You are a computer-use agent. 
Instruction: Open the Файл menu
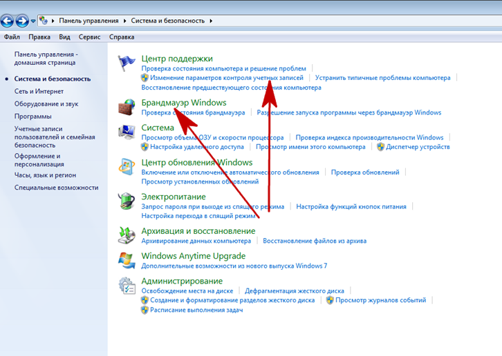coord(12,37)
